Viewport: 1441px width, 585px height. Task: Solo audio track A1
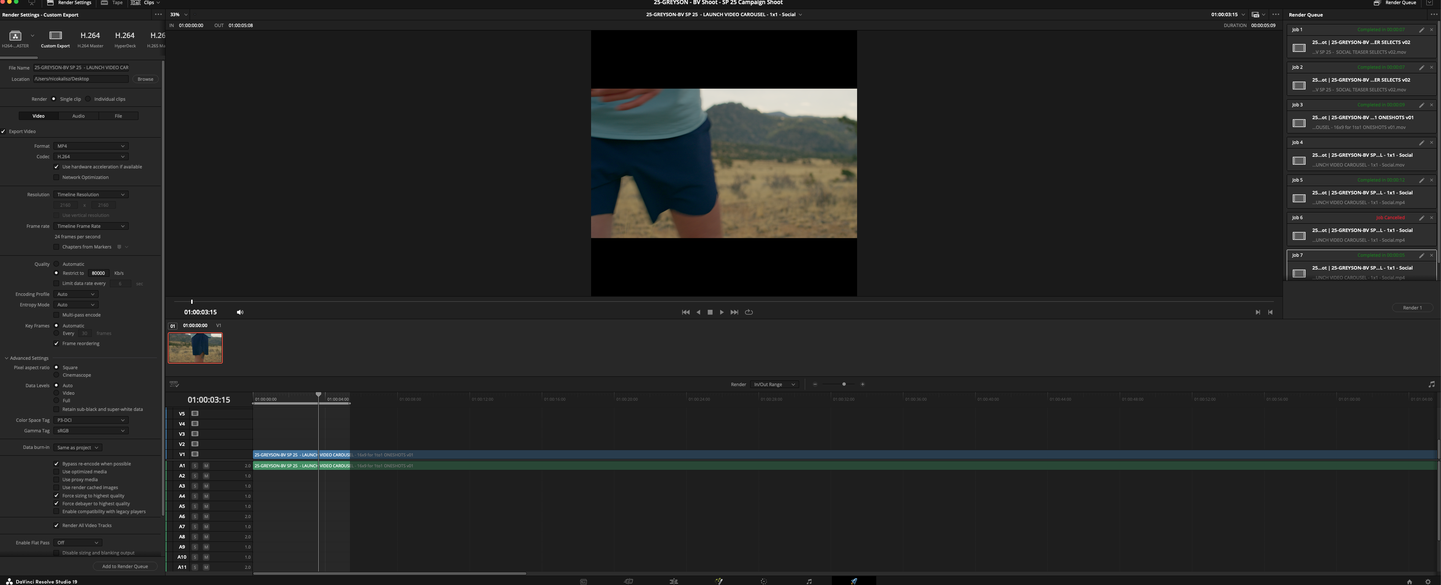(195, 466)
